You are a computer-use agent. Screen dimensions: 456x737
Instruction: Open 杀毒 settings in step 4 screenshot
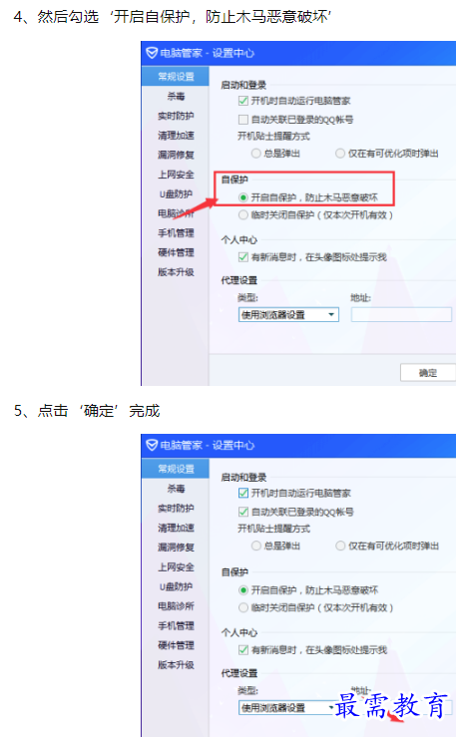[176, 97]
